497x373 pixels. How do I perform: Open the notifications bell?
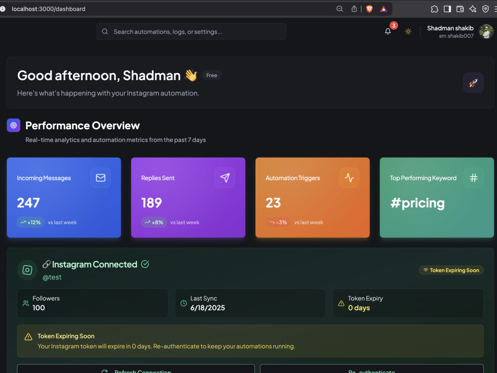pos(388,31)
